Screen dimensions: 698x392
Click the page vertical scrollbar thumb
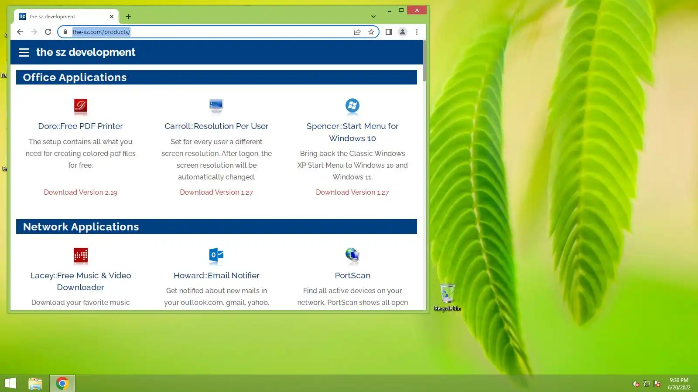pos(424,61)
